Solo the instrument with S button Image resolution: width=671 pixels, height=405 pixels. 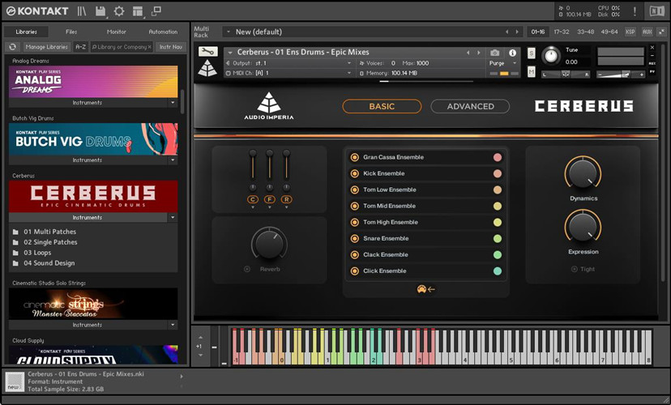532,53
